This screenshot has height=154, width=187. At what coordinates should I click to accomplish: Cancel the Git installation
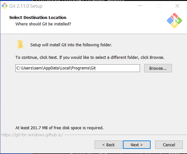pos(169,145)
